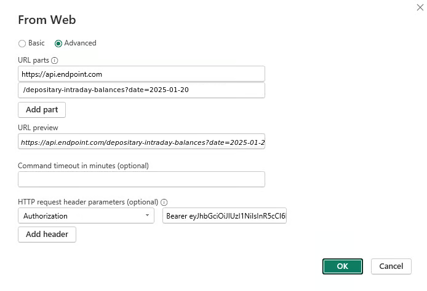Viewport: 427px width, 291px height.
Task: Click the URL preview text box
Action: click(142, 142)
